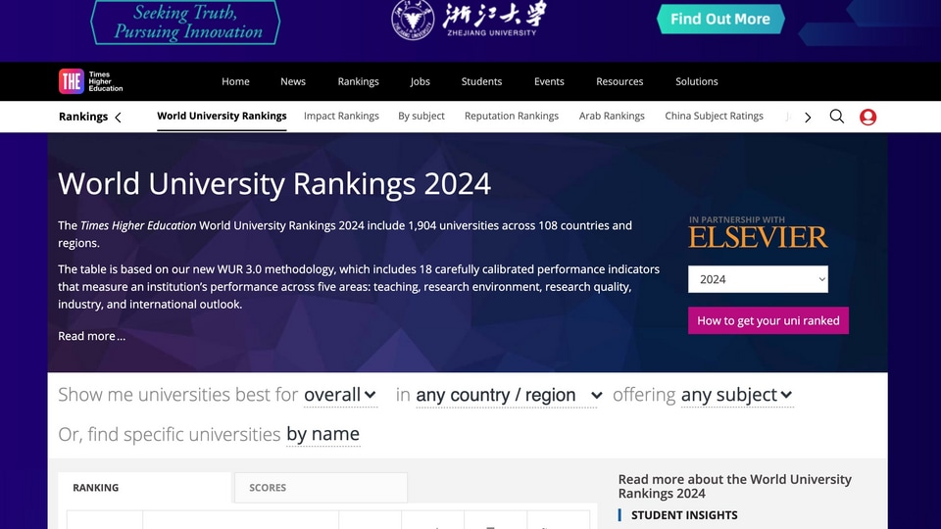Expand the 'any subject' dropdown
The height and width of the screenshot is (529, 941).
(x=737, y=395)
